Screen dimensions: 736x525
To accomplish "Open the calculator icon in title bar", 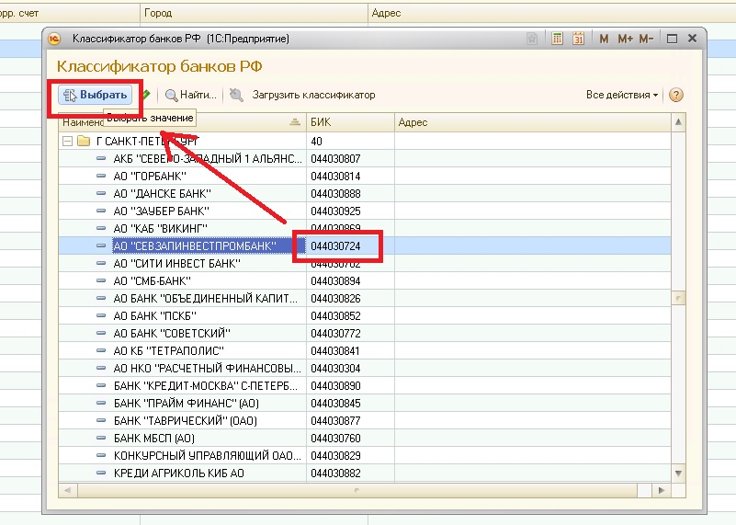I will pos(557,39).
